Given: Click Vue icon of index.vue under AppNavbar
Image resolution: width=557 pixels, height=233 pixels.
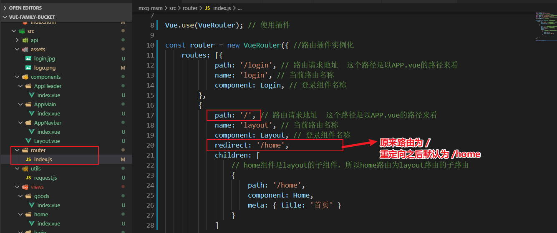Looking at the screenshot, I should pos(32,132).
